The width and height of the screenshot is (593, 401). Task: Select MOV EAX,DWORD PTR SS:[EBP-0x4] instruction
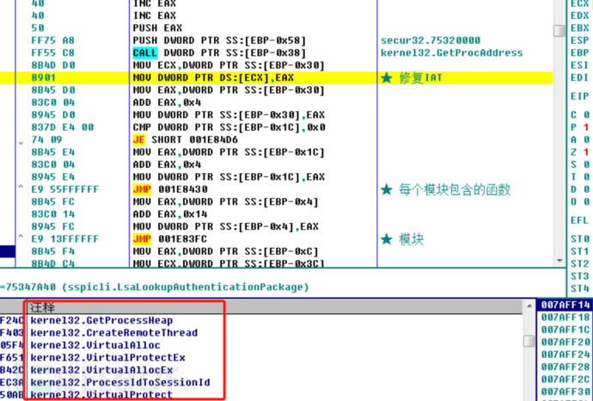pyautogui.click(x=226, y=202)
